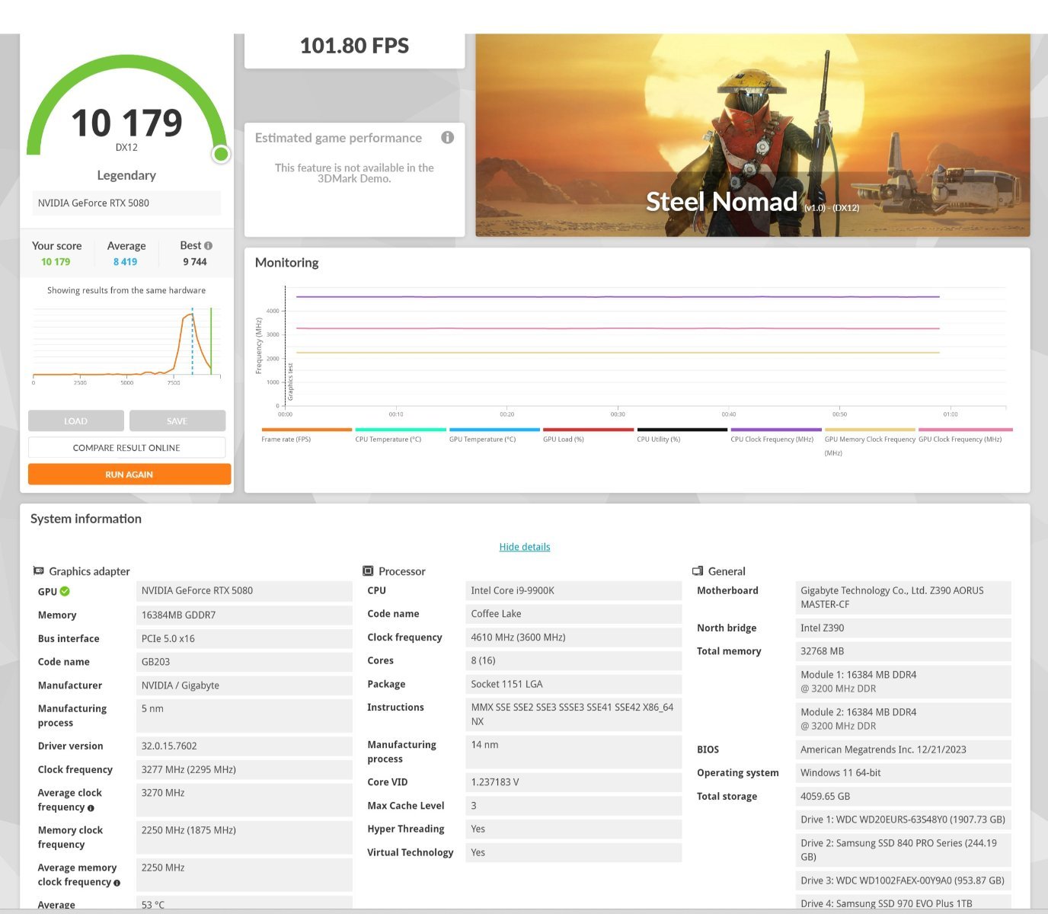Open COMPARE RESULT ONLINE
This screenshot has width=1048, height=914.
126,448
